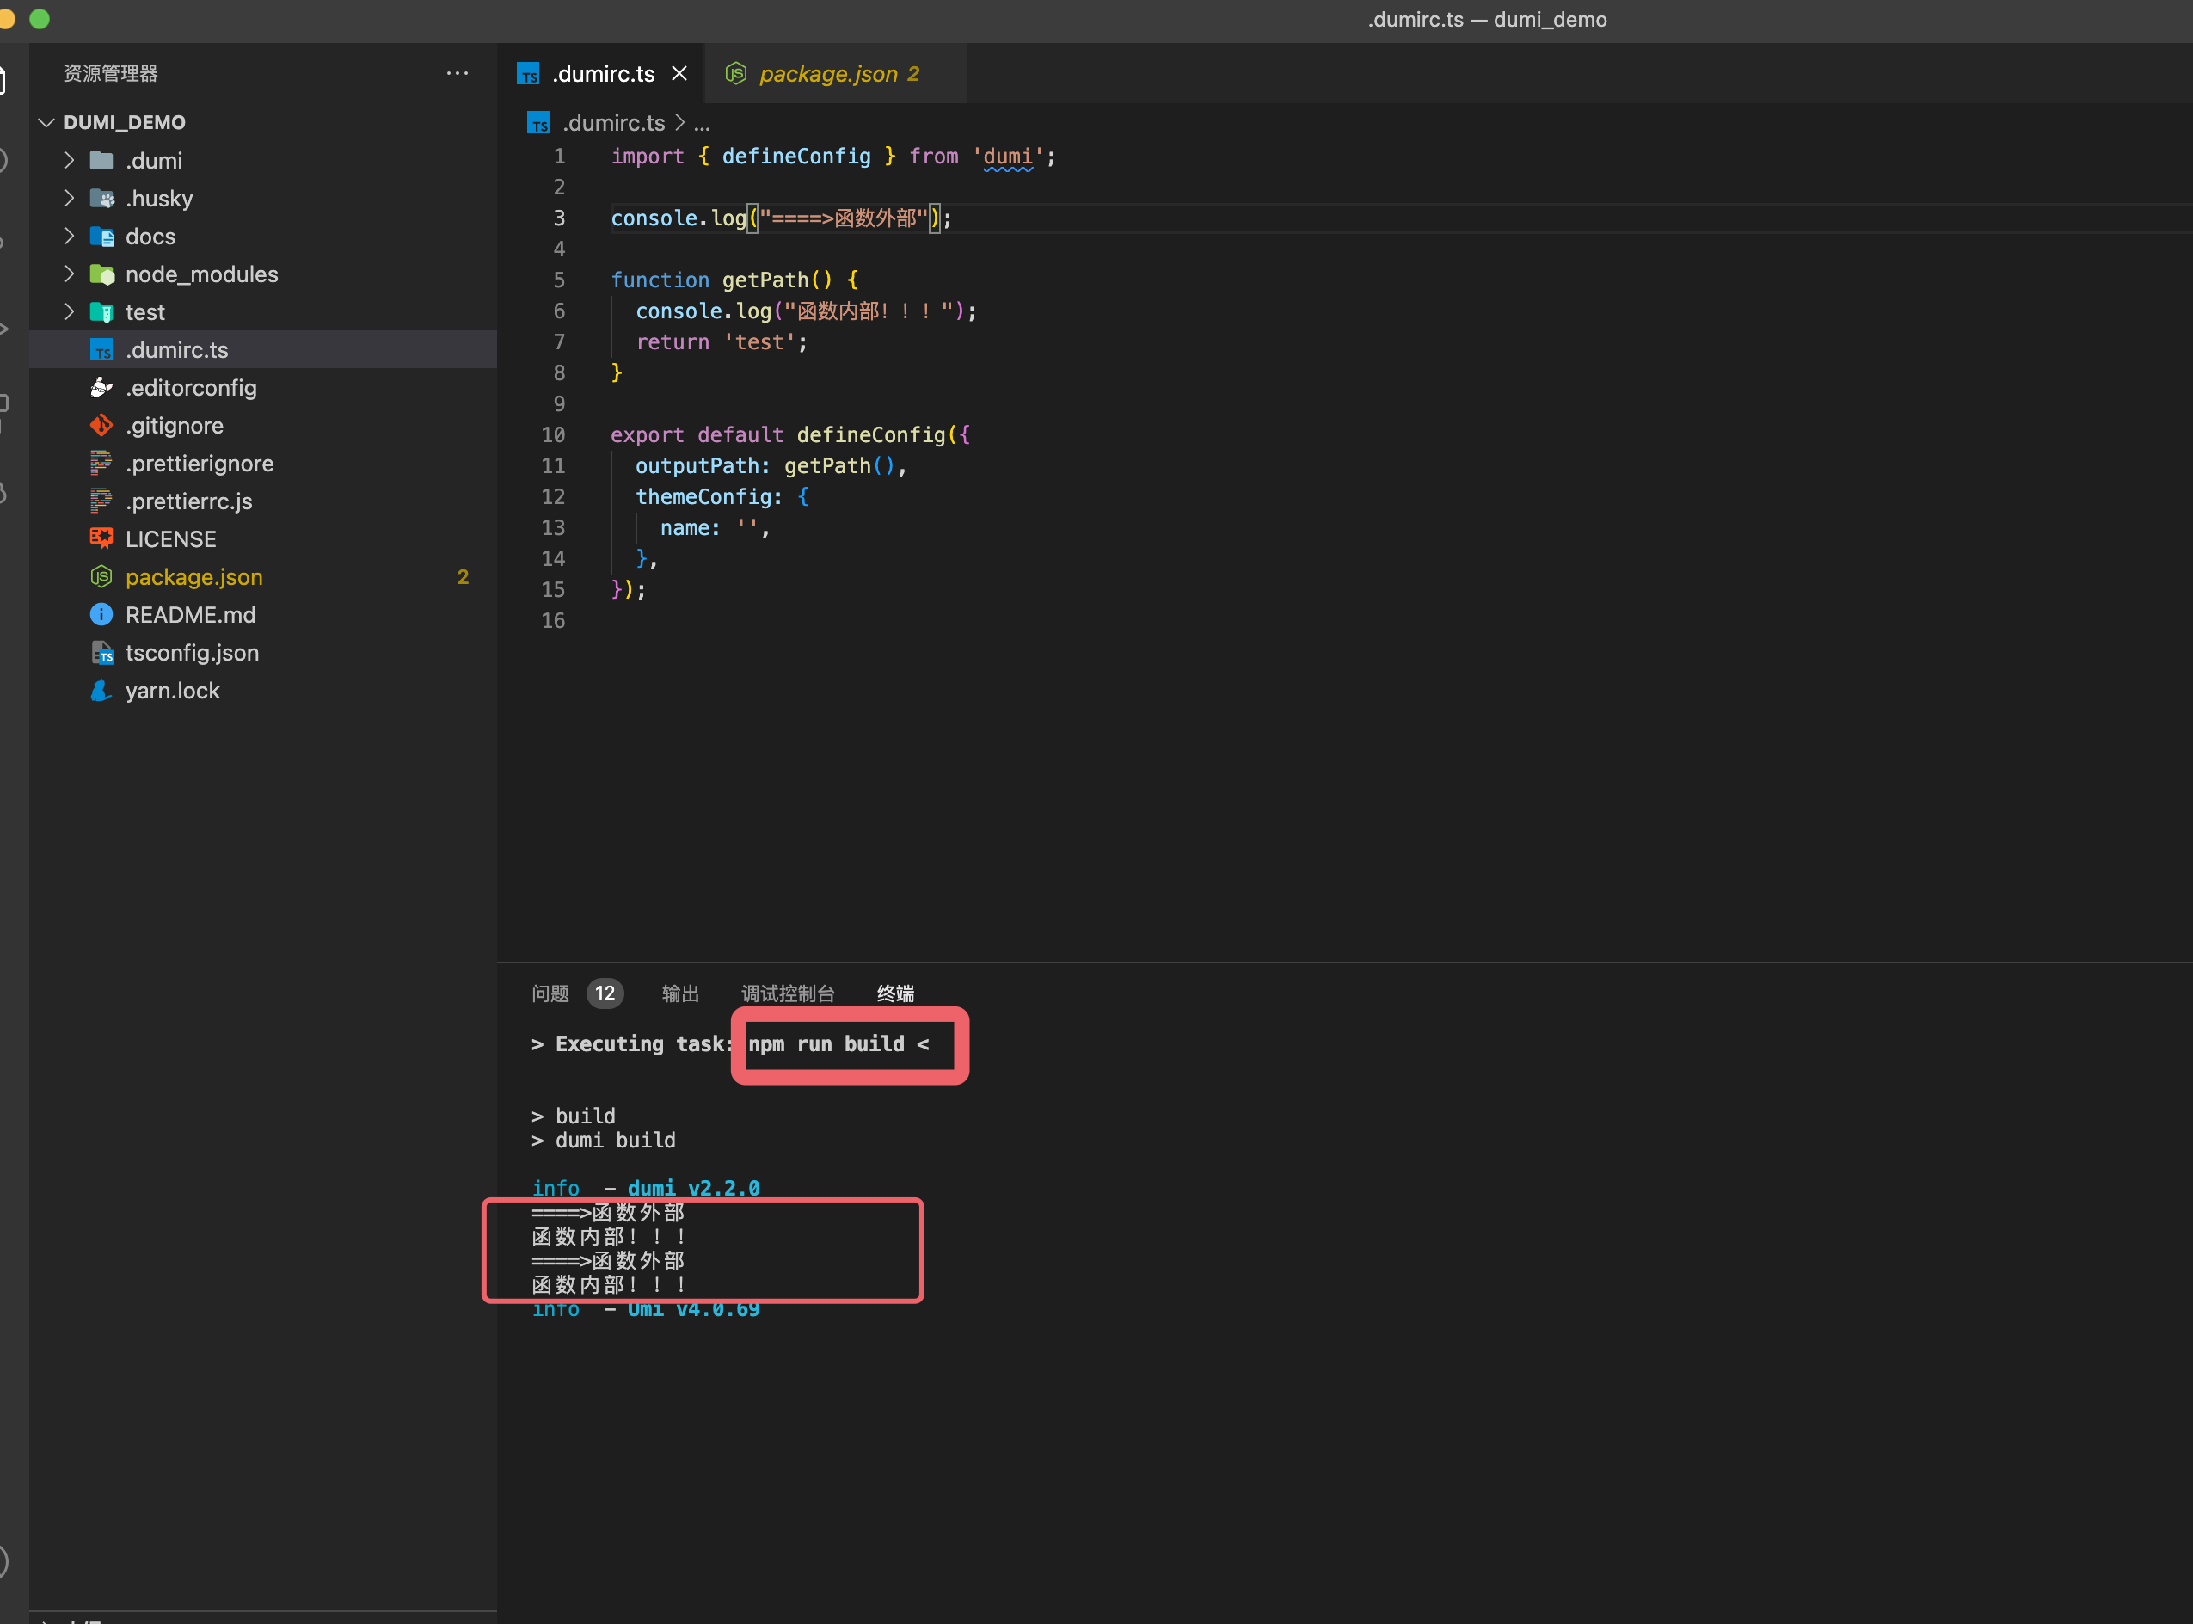
Task: Click the TypeScript icon in the breadcrumb bar
Action: (x=538, y=122)
